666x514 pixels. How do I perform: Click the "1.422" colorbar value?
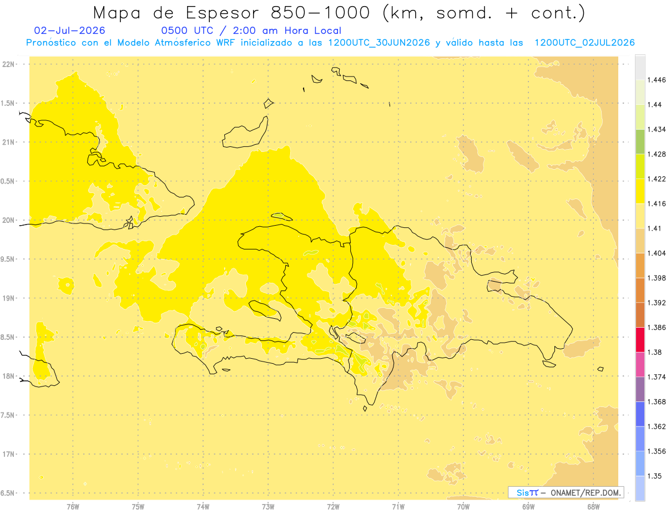(x=657, y=179)
